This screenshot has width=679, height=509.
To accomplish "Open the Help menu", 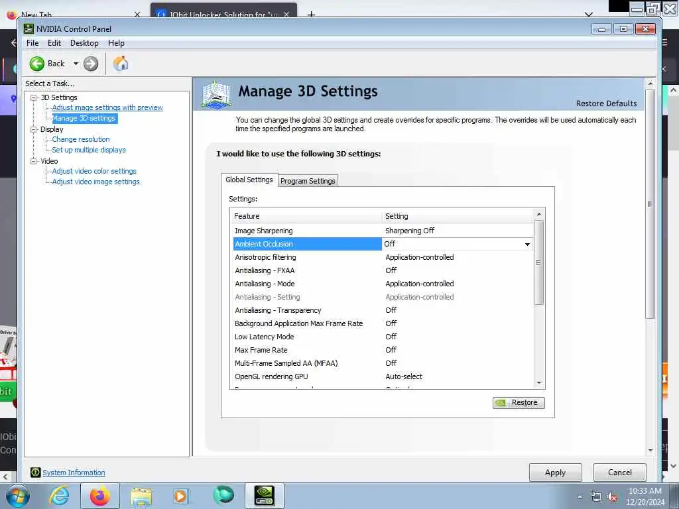I will click(116, 43).
